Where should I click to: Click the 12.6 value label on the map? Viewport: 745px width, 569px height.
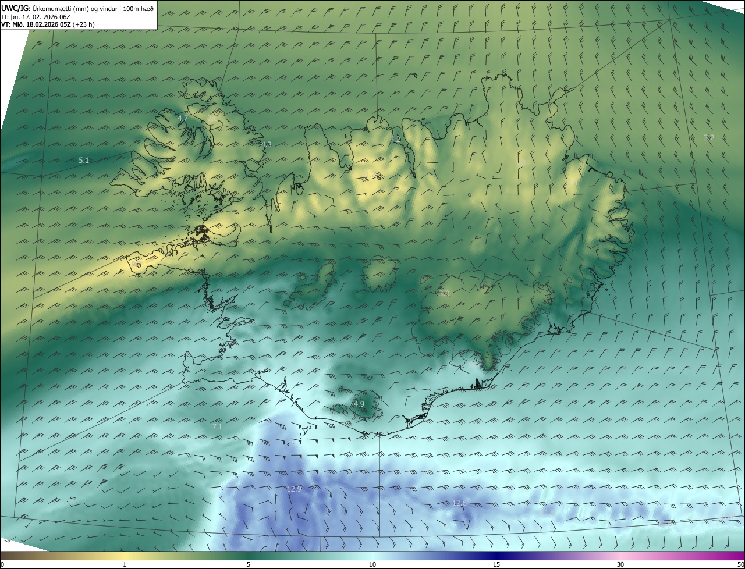[460, 503]
